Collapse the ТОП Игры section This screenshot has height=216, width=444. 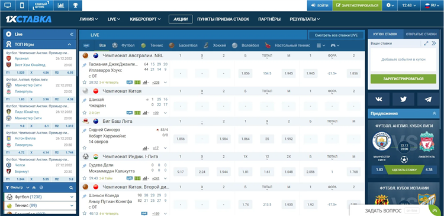tap(69, 44)
